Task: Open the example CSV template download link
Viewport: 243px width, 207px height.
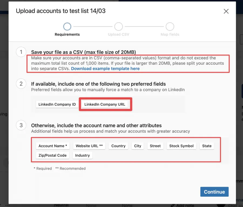Action: click(x=105, y=69)
